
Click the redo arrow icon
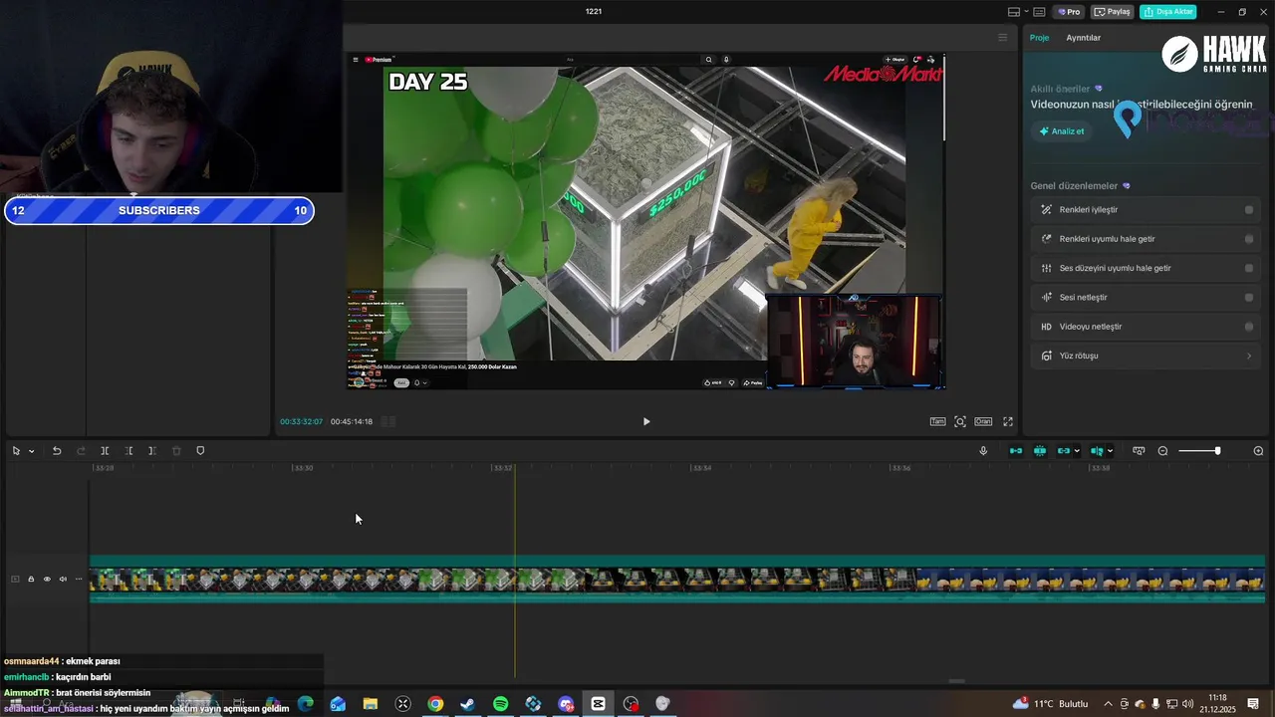pyautogui.click(x=81, y=451)
